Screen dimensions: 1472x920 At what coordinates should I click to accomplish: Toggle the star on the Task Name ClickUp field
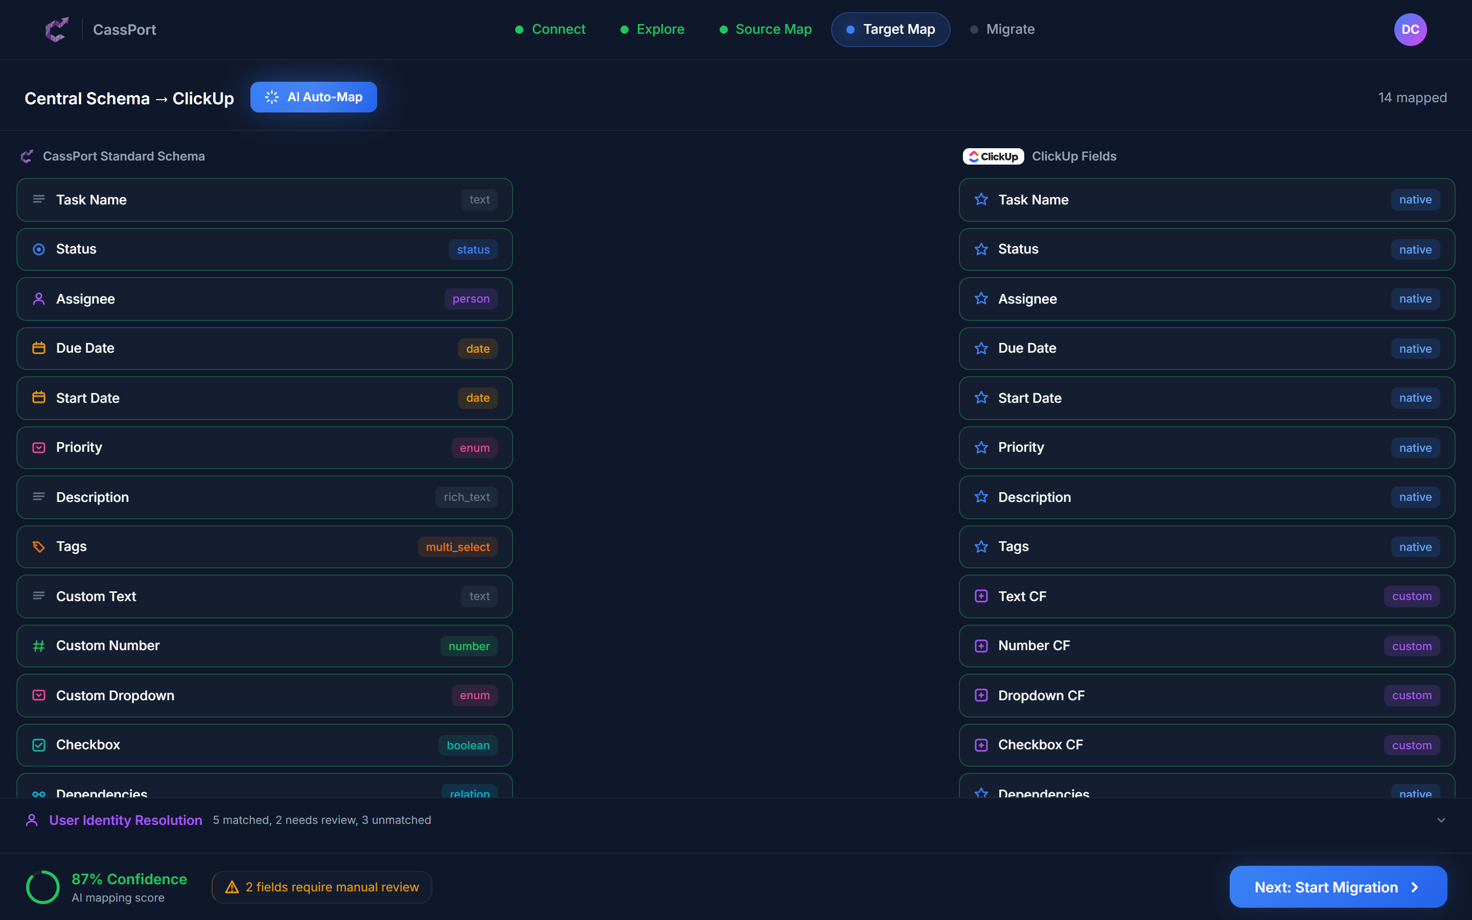[x=981, y=199]
